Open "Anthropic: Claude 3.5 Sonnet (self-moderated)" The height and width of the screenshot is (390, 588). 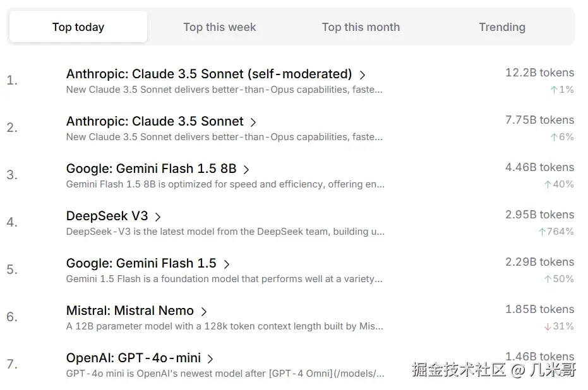point(208,74)
